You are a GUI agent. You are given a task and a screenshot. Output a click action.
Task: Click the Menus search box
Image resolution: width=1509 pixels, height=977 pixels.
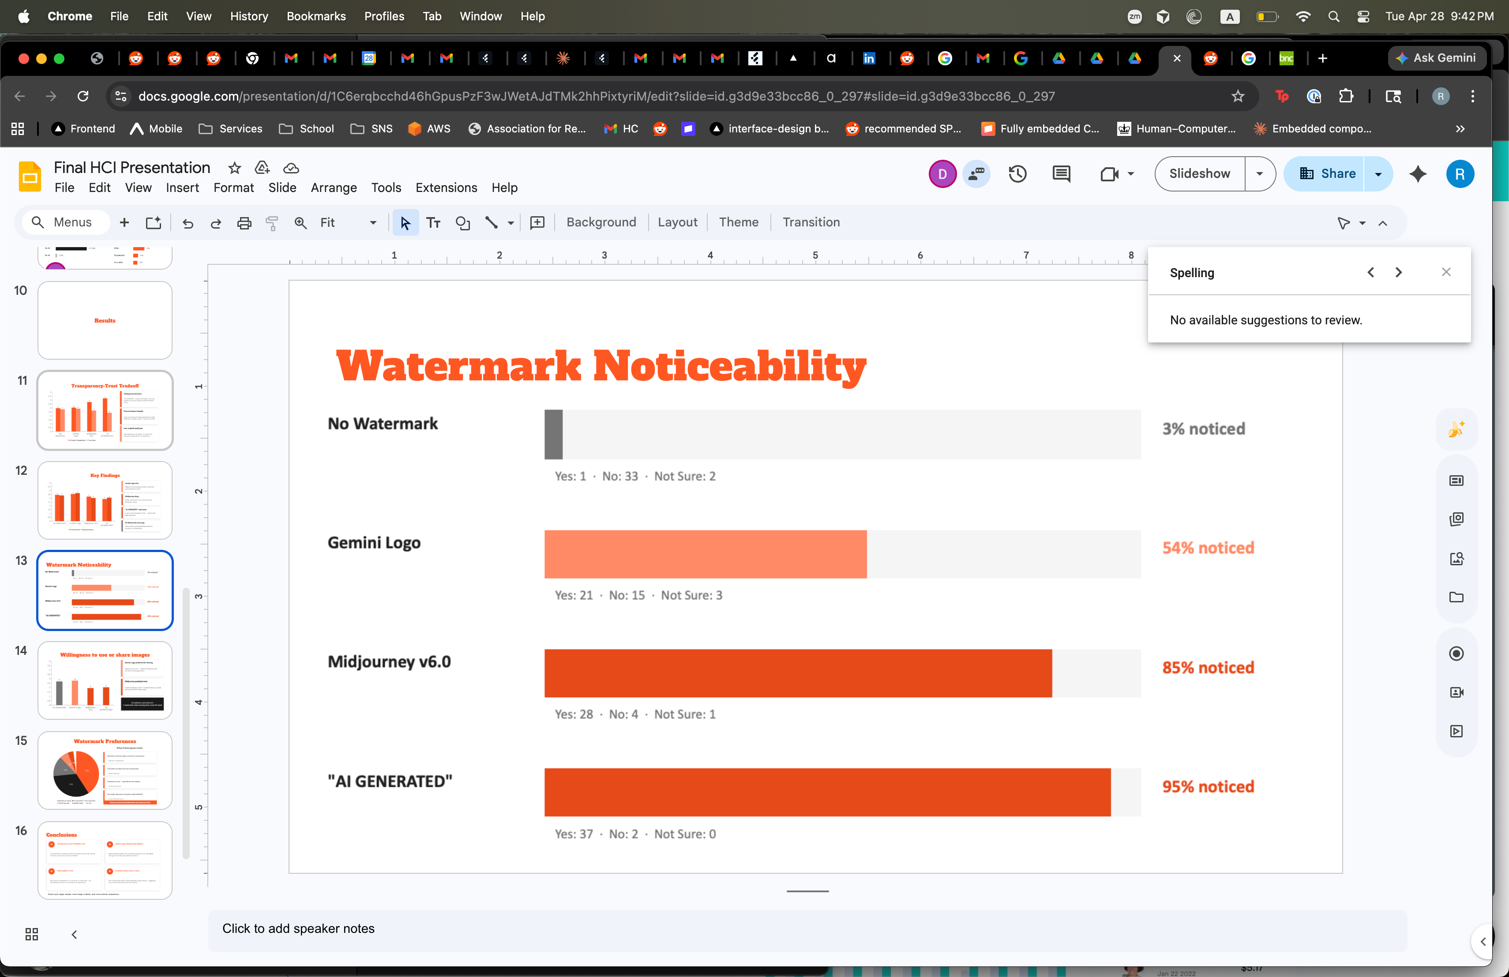[65, 222]
